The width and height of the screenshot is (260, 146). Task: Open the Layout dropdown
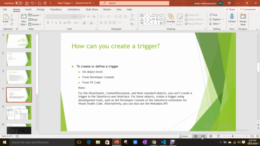35,15
